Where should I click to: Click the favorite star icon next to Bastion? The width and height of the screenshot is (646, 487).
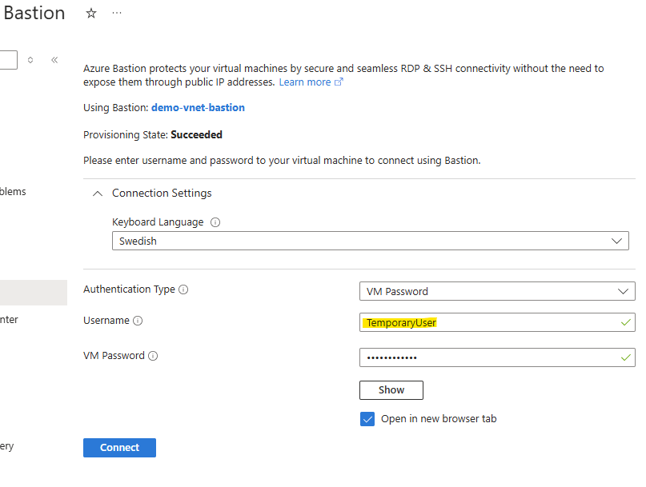pos(91,14)
